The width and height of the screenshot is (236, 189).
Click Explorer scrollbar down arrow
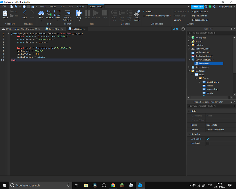(x=234, y=94)
